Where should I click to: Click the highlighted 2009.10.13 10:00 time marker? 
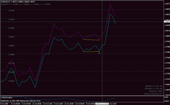point(102,104)
